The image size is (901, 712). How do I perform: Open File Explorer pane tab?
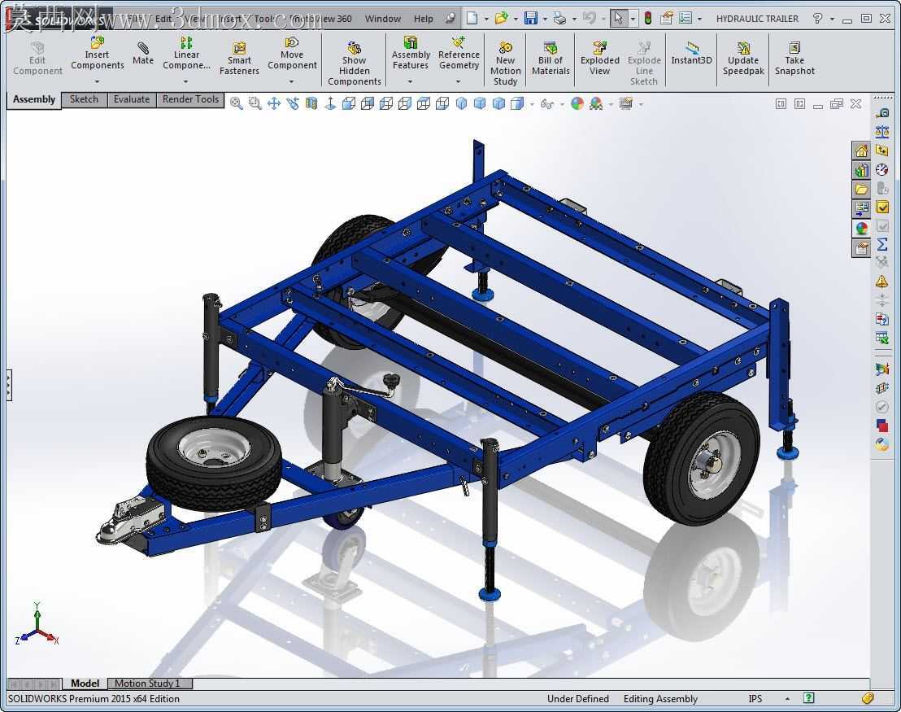861,190
